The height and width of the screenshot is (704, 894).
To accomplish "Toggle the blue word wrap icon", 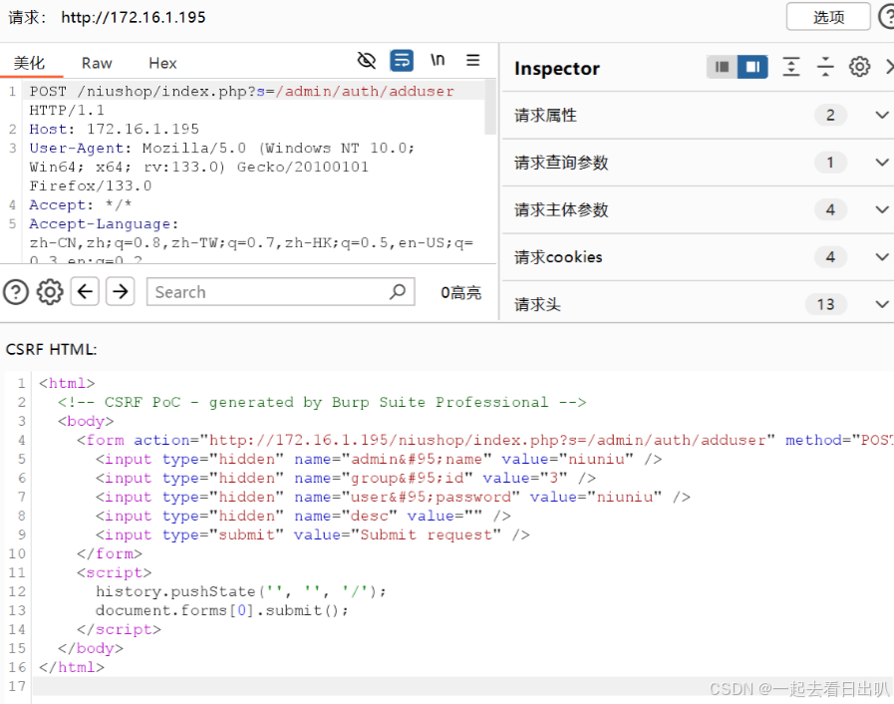I will (402, 60).
